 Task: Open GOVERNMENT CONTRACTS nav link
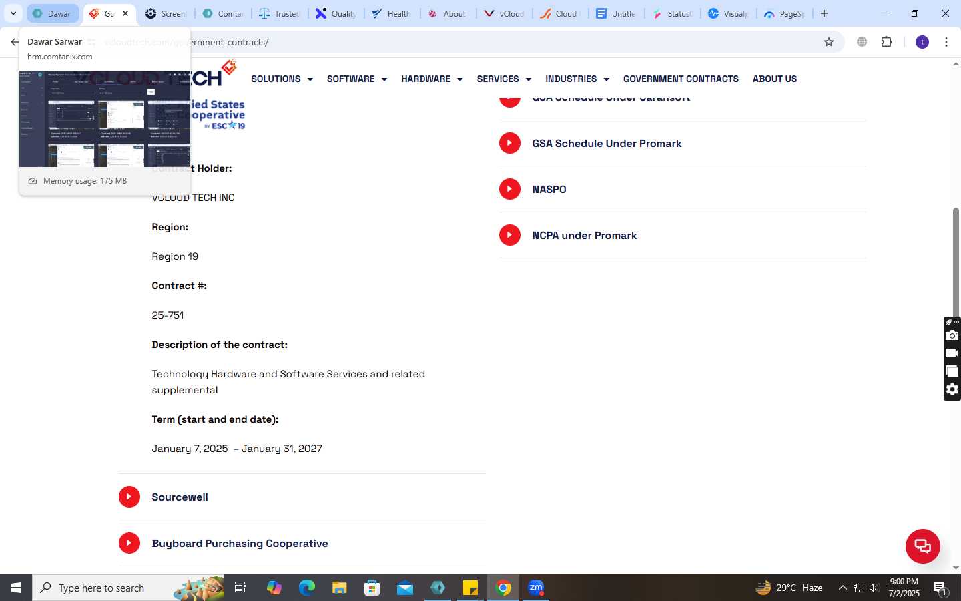coord(681,79)
